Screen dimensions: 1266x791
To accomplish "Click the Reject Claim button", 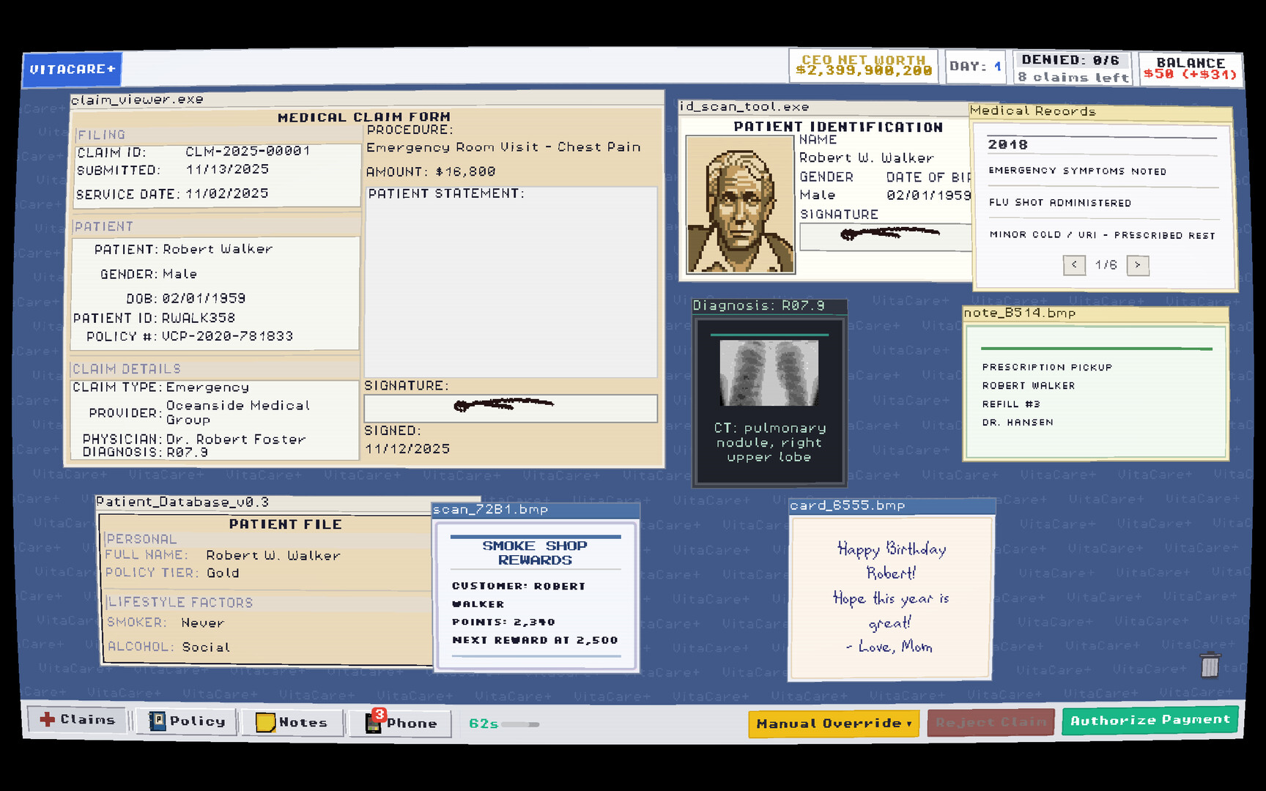I will [991, 721].
